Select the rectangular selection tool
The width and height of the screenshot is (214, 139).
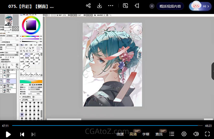[21, 48]
